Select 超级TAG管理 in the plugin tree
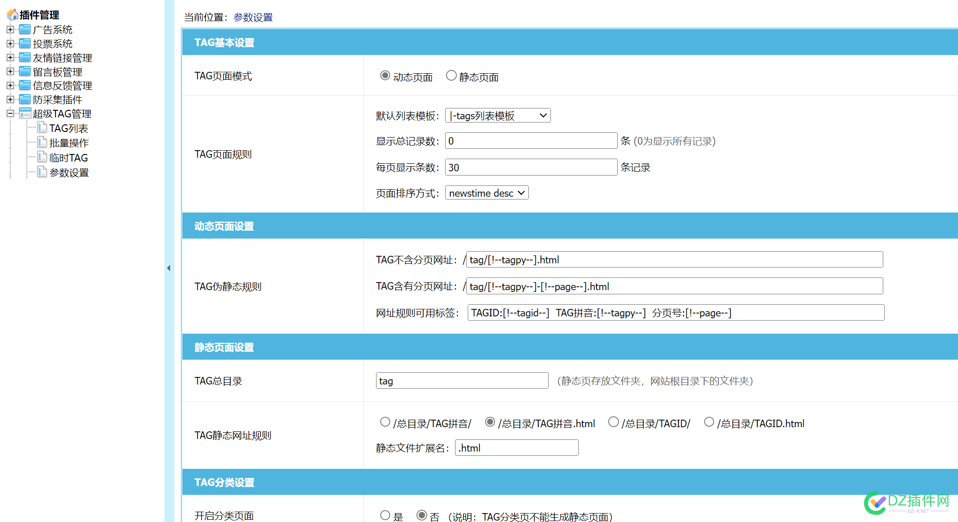This screenshot has width=958, height=522. tap(62, 114)
